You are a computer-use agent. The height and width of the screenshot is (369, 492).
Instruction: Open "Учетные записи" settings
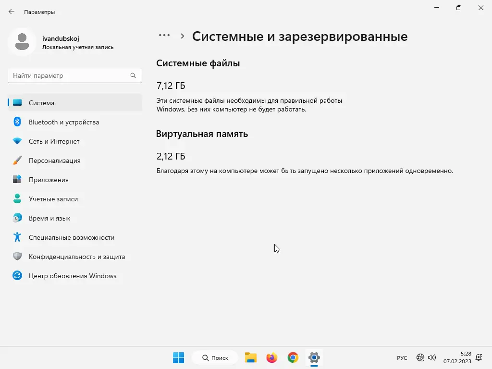[54, 199]
